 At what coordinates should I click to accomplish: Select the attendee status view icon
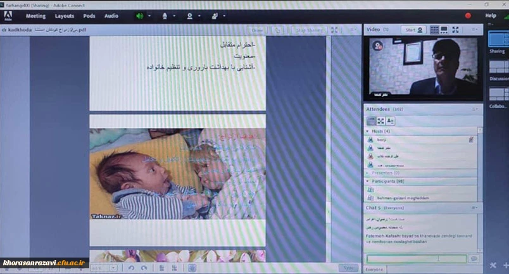pos(390,121)
